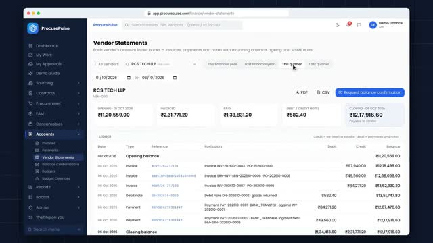The width and height of the screenshot is (433, 243).
Task: Click the ProcurePulse breadcrumb link
Action: click(x=106, y=25)
